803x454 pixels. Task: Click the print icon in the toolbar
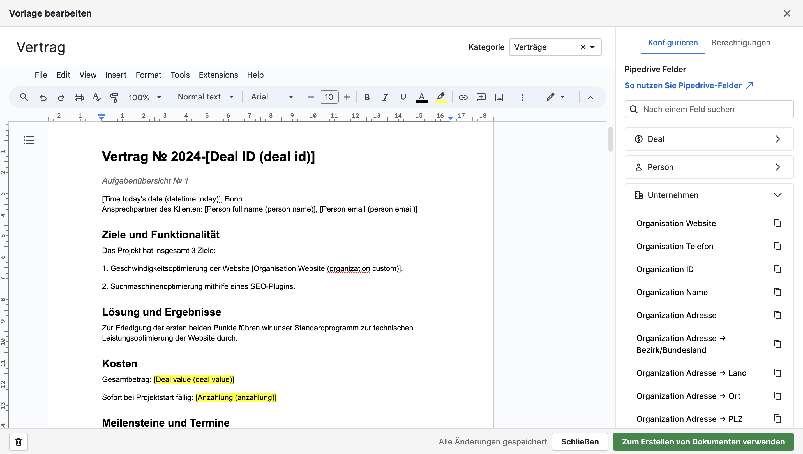tap(79, 97)
